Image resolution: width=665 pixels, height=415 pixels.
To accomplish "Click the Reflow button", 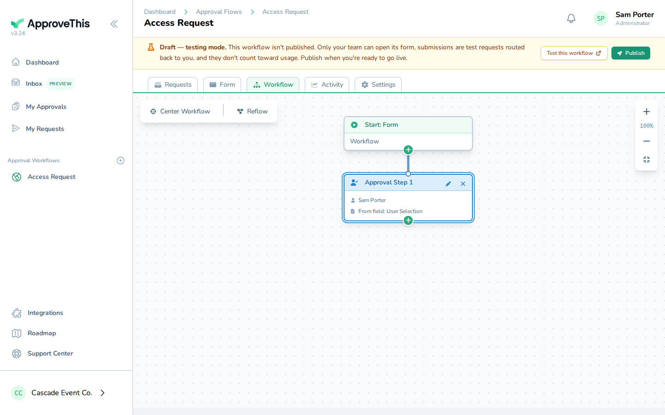I will (252, 111).
